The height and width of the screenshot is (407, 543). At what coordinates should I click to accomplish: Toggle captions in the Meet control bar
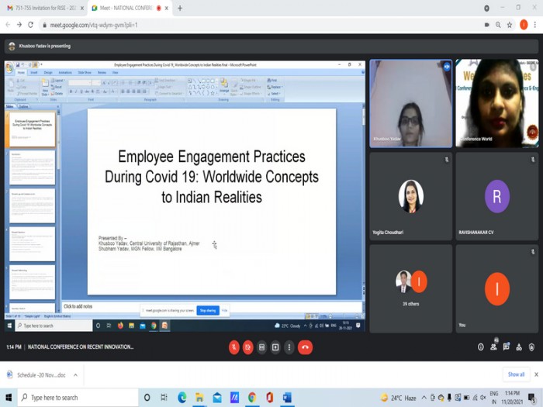click(x=261, y=347)
